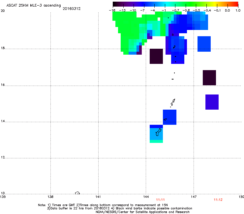
Task: Click the colorbar label 0.0
Action: [x=228, y=11]
